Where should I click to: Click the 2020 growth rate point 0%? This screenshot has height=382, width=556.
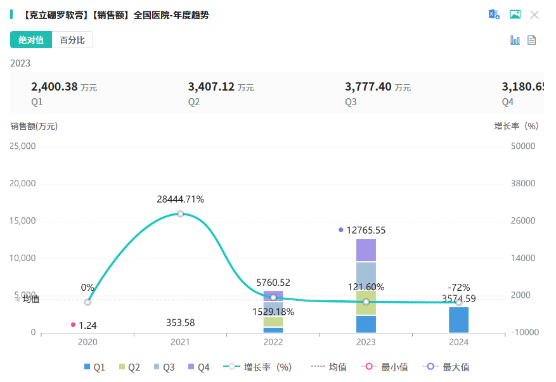pos(87,302)
